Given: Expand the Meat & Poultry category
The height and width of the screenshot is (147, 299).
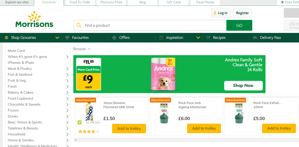Looking at the screenshot, I should pos(67,69).
